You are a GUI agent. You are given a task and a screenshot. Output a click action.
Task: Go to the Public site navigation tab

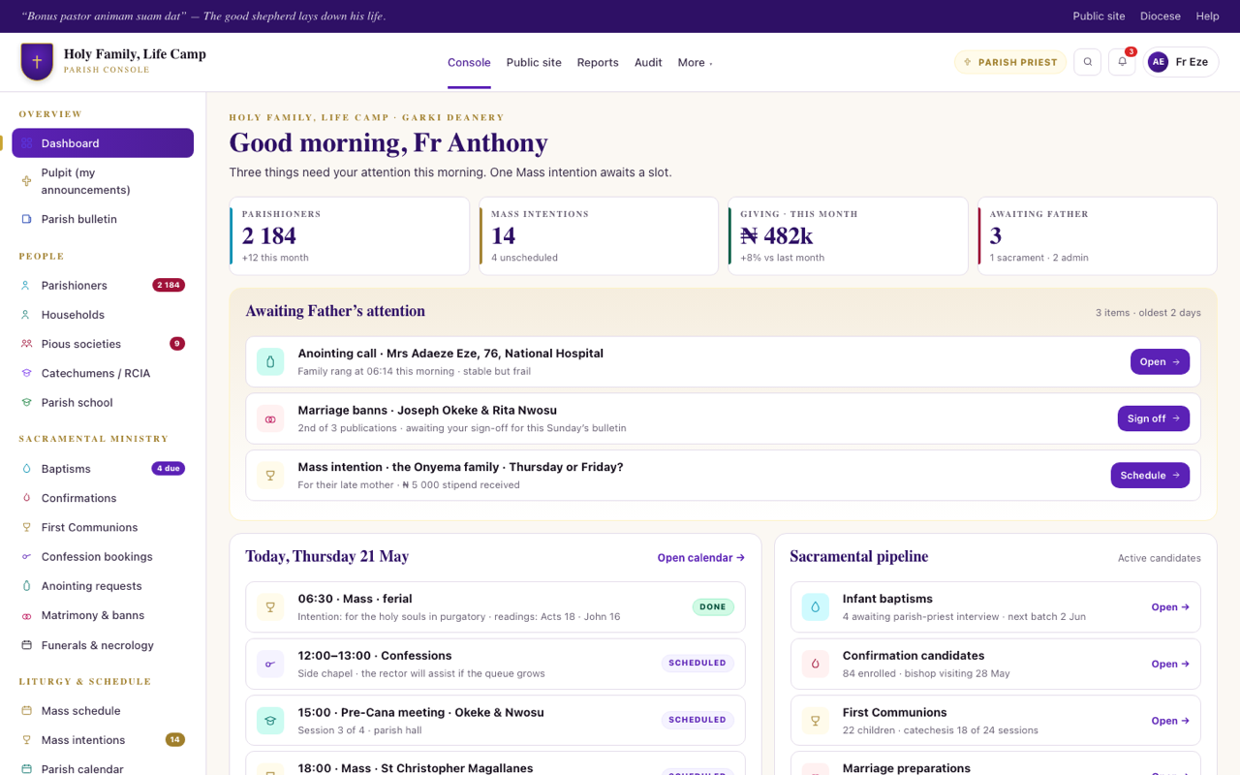[x=534, y=62]
